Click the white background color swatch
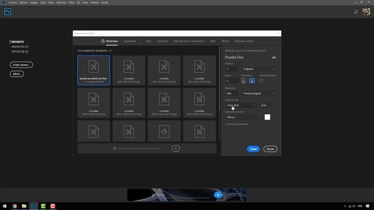 [x=268, y=117]
